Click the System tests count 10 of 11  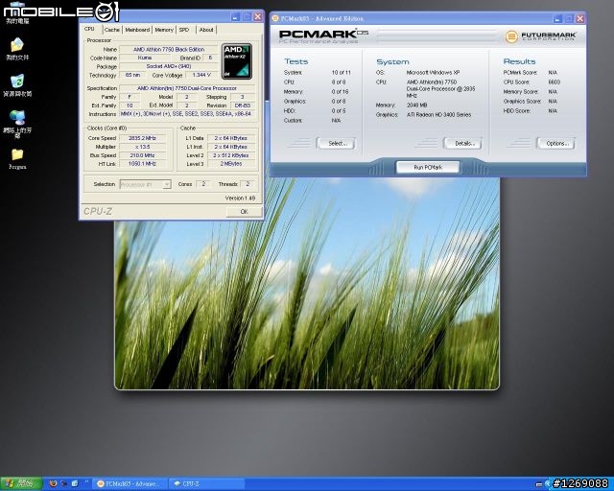pos(342,73)
